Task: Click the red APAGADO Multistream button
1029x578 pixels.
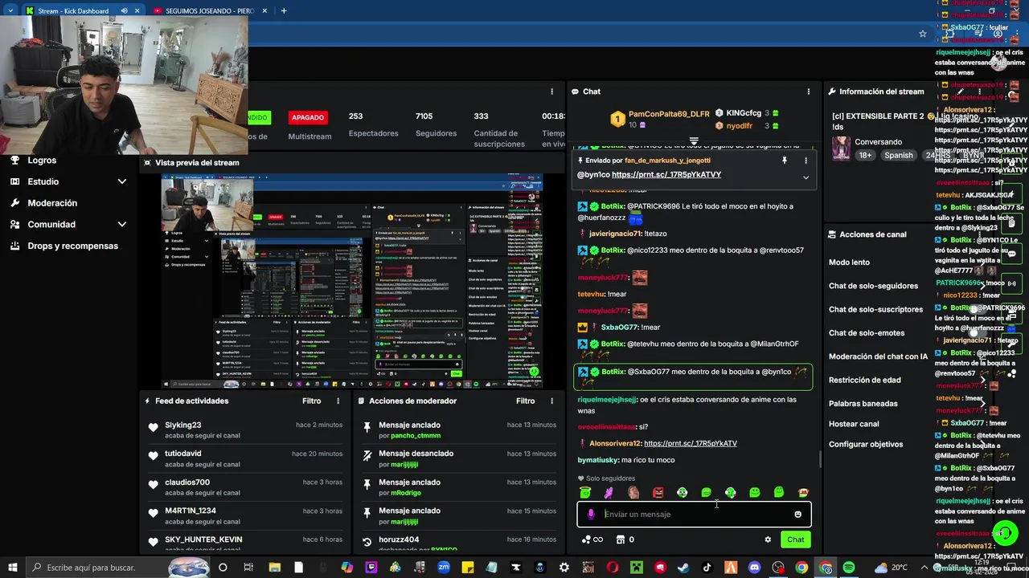Action: point(308,117)
